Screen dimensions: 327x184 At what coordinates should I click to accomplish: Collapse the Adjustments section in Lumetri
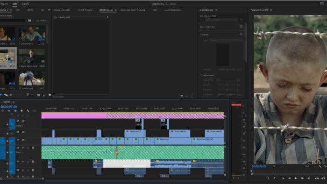[201, 75]
